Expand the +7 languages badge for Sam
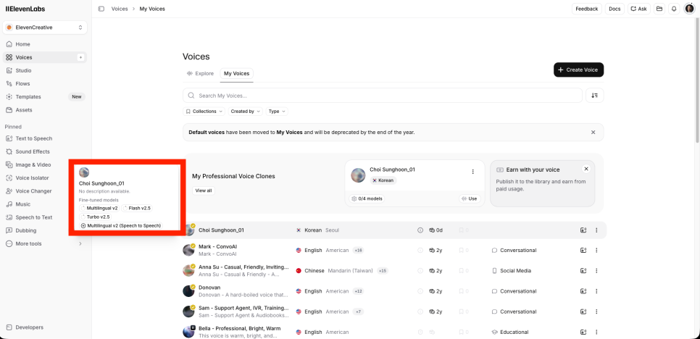This screenshot has width=700, height=339. tap(357, 311)
